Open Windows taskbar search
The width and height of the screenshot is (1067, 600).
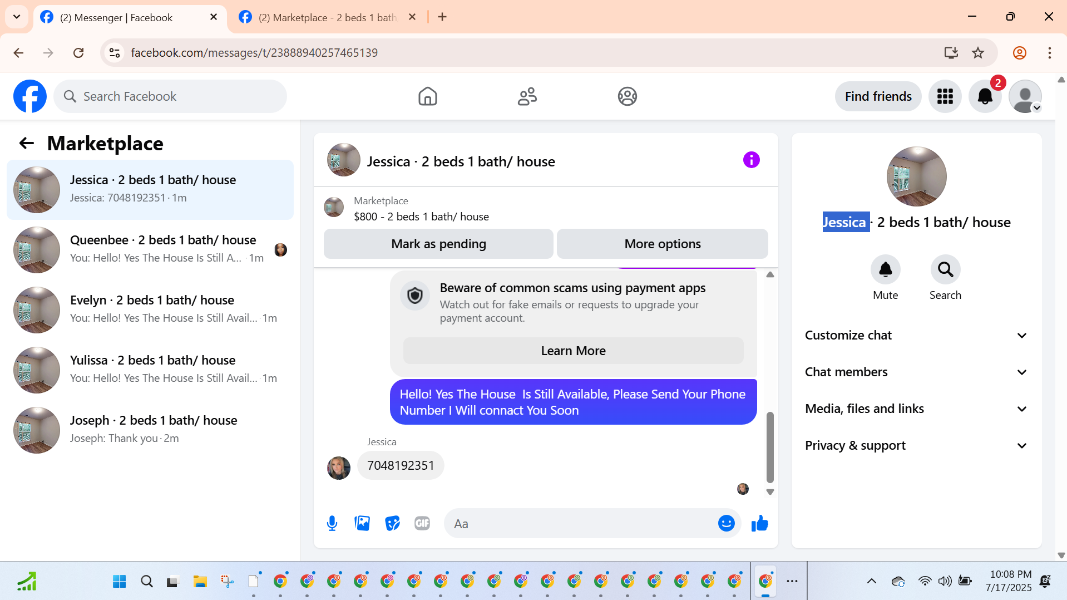147,582
